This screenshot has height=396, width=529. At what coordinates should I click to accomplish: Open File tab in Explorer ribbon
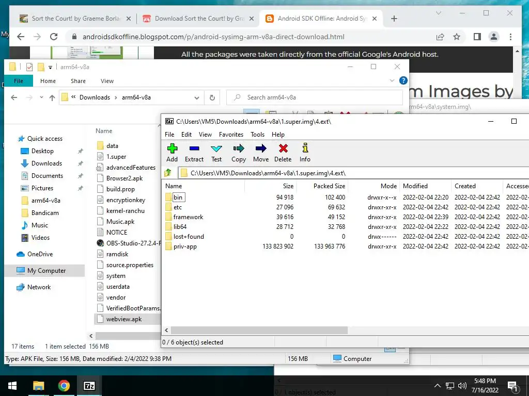(x=19, y=81)
